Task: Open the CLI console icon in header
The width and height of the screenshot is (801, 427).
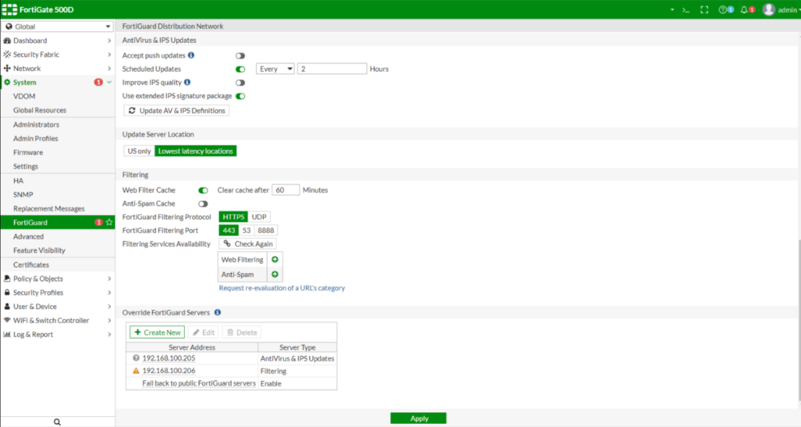Action: tap(686, 9)
